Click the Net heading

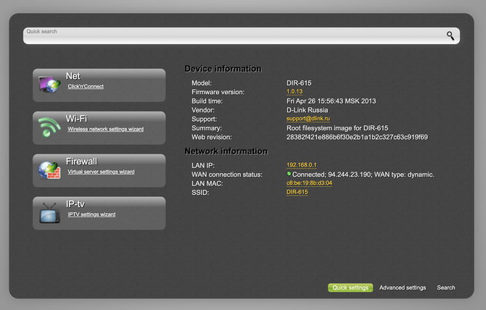pyautogui.click(x=73, y=76)
